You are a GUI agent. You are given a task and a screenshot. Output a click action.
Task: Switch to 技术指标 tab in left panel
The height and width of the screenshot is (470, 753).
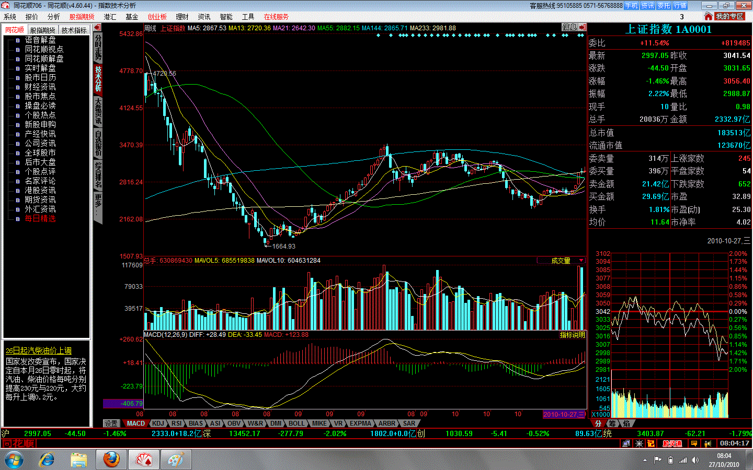[74, 30]
